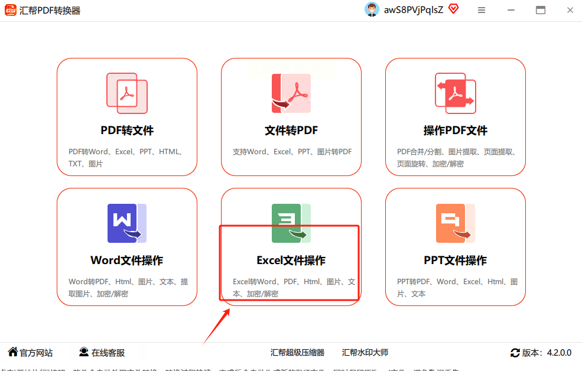
Task: Click username awS8PVjPqlsZ
Action: (414, 10)
